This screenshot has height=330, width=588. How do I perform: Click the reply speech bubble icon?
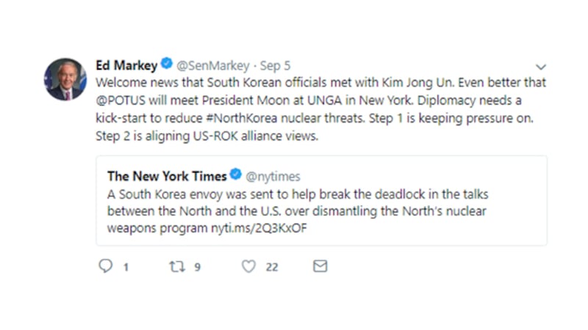tap(106, 266)
